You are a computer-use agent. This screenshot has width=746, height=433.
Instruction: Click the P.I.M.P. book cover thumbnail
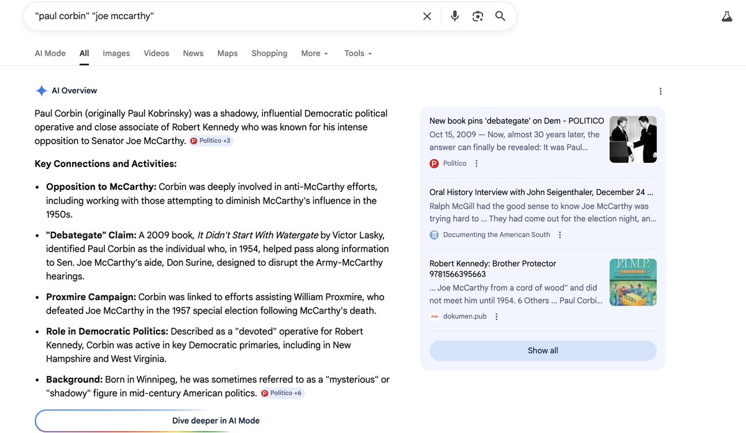coord(633,282)
